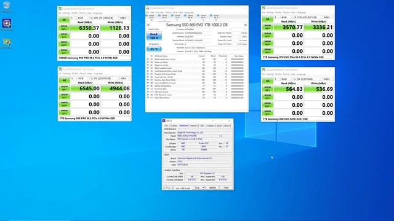Open drive selector in 970 EVO Plus window
Screen dimensions: 394x221
(x=307, y=17)
